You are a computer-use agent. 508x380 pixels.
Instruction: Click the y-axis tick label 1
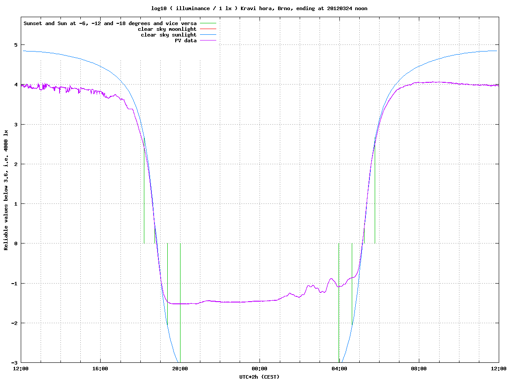click(x=16, y=204)
